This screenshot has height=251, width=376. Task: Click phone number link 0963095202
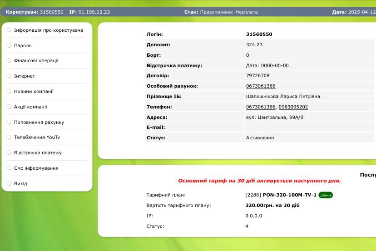click(x=293, y=107)
